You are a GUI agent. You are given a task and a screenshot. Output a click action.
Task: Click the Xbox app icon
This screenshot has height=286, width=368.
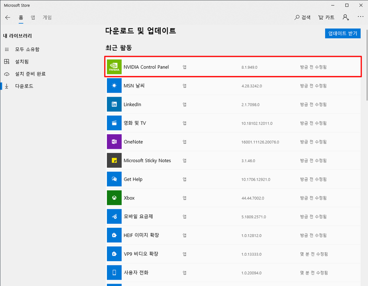pyautogui.click(x=114, y=197)
